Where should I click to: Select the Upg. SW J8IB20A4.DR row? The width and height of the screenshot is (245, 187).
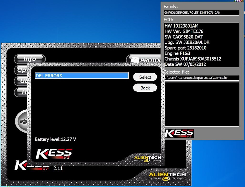point(201,42)
